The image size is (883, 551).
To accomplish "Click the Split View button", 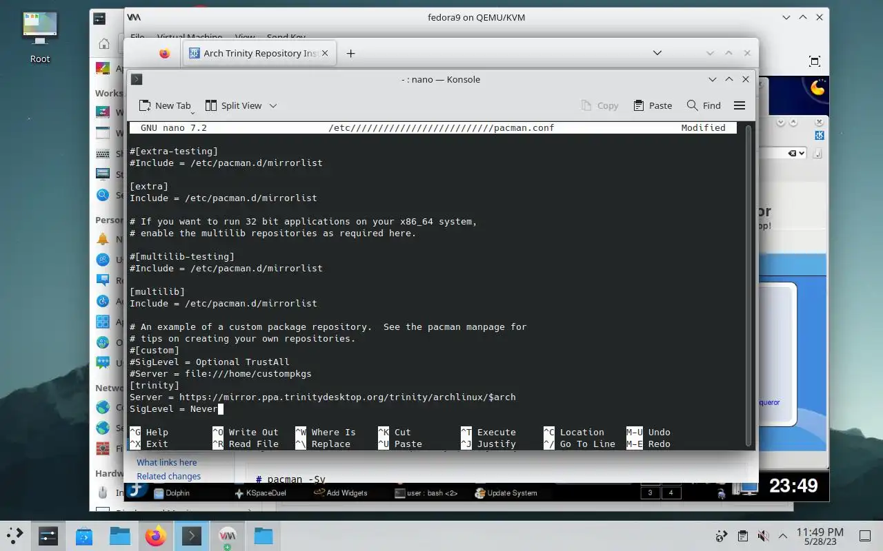I will [233, 105].
